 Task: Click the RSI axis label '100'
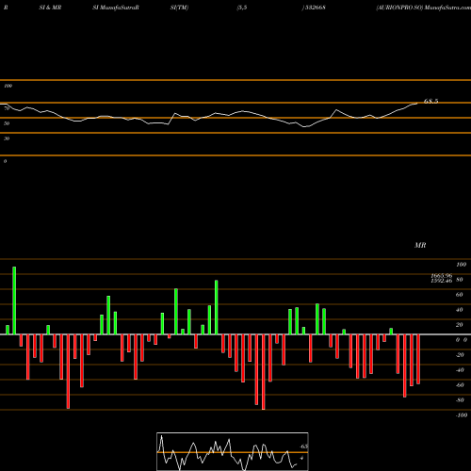[8, 86]
